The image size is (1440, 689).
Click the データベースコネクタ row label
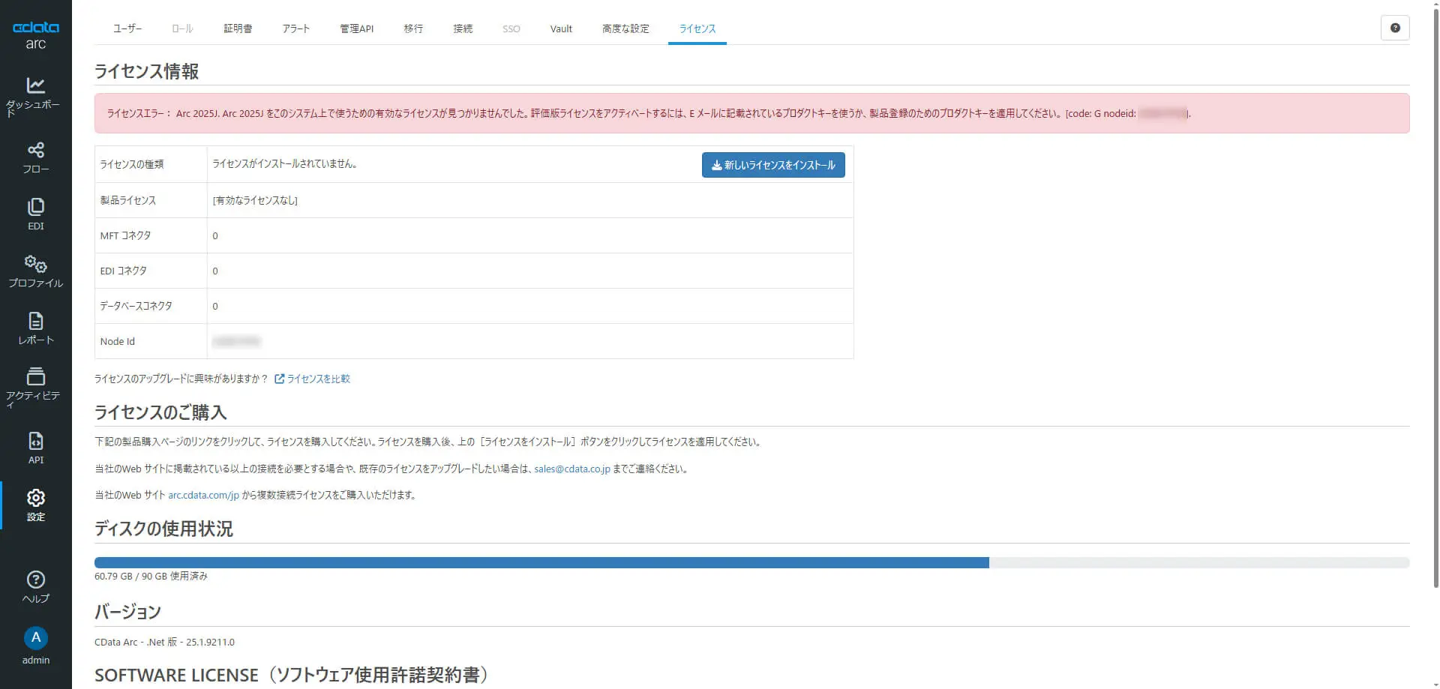tap(136, 306)
